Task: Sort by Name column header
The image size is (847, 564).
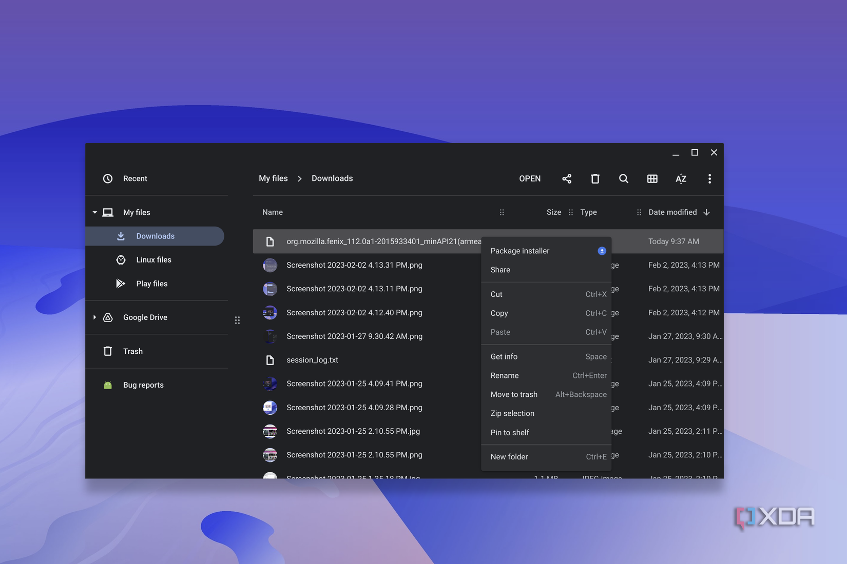Action: (273, 212)
